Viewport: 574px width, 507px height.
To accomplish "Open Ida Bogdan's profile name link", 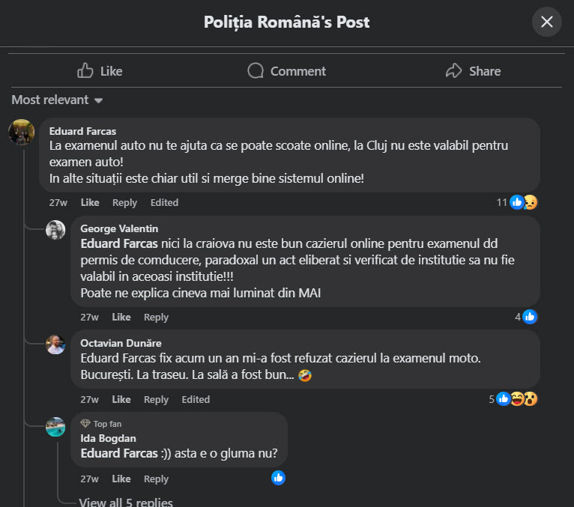I will (x=108, y=438).
